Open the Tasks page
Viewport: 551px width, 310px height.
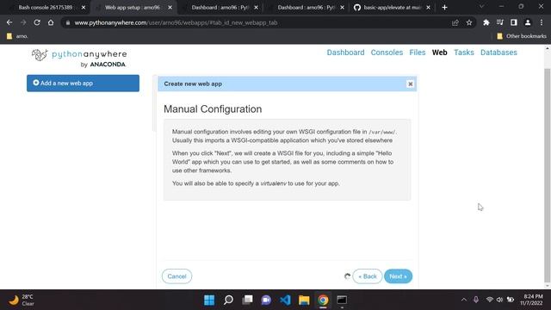464,53
